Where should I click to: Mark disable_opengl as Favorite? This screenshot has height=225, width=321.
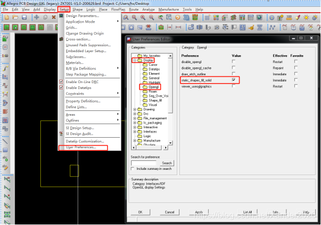[x=296, y=62]
